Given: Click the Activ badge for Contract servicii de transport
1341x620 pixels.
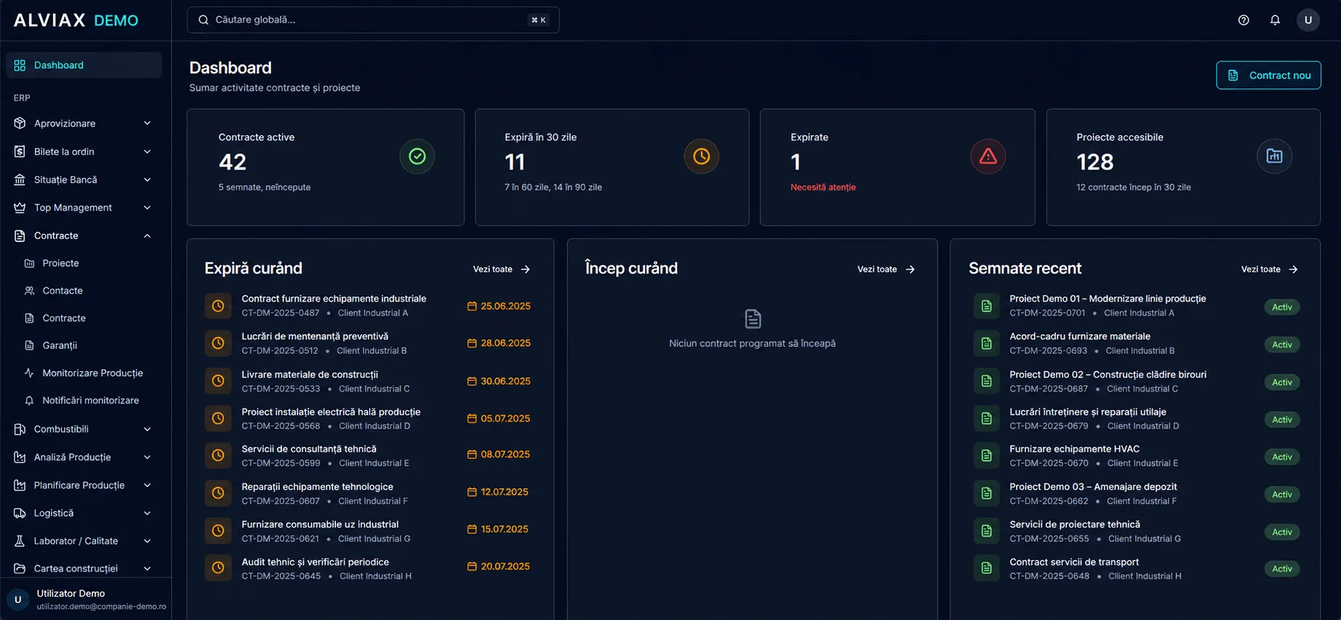Looking at the screenshot, I should pyautogui.click(x=1282, y=568).
